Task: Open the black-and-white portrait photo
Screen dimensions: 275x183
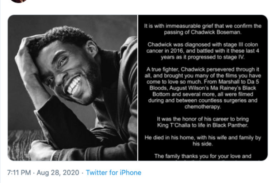Action: tap(72, 88)
